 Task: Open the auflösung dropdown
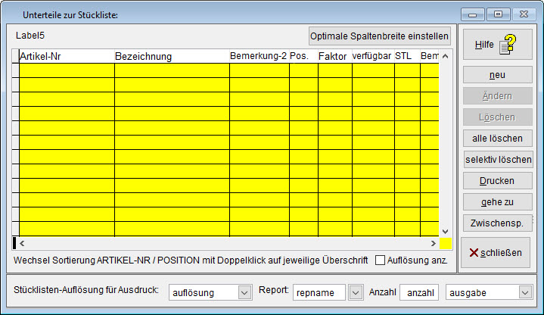click(244, 292)
